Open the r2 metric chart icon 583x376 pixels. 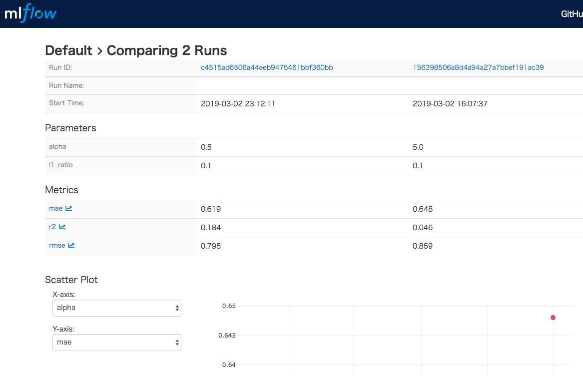coord(62,227)
